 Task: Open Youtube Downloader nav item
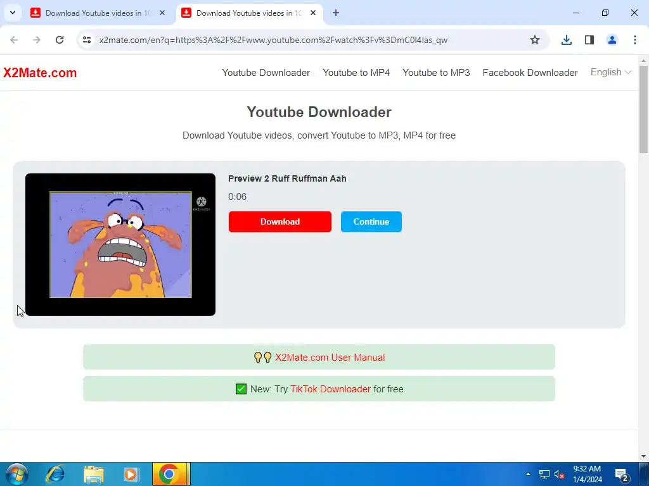click(x=266, y=73)
